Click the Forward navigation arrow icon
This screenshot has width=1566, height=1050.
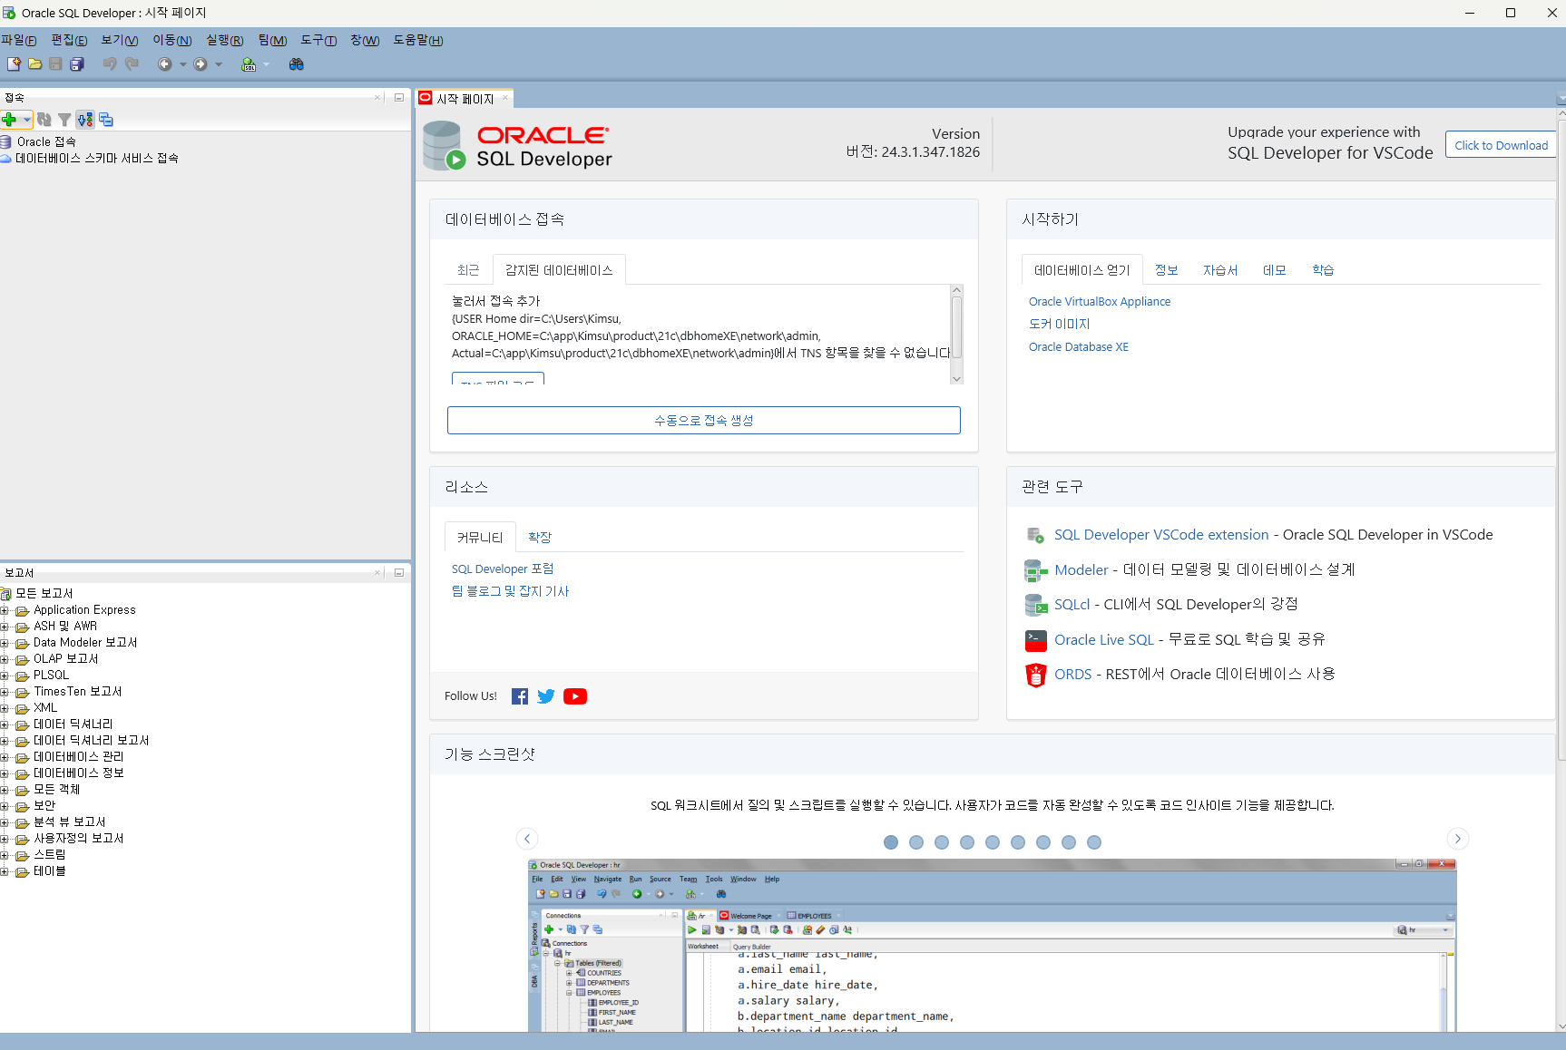(x=201, y=64)
